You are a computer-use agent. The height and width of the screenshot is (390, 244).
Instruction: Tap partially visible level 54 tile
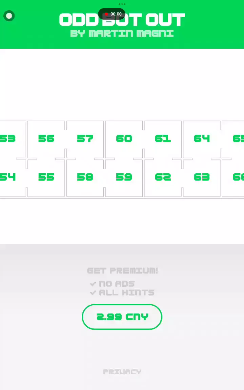point(8,177)
